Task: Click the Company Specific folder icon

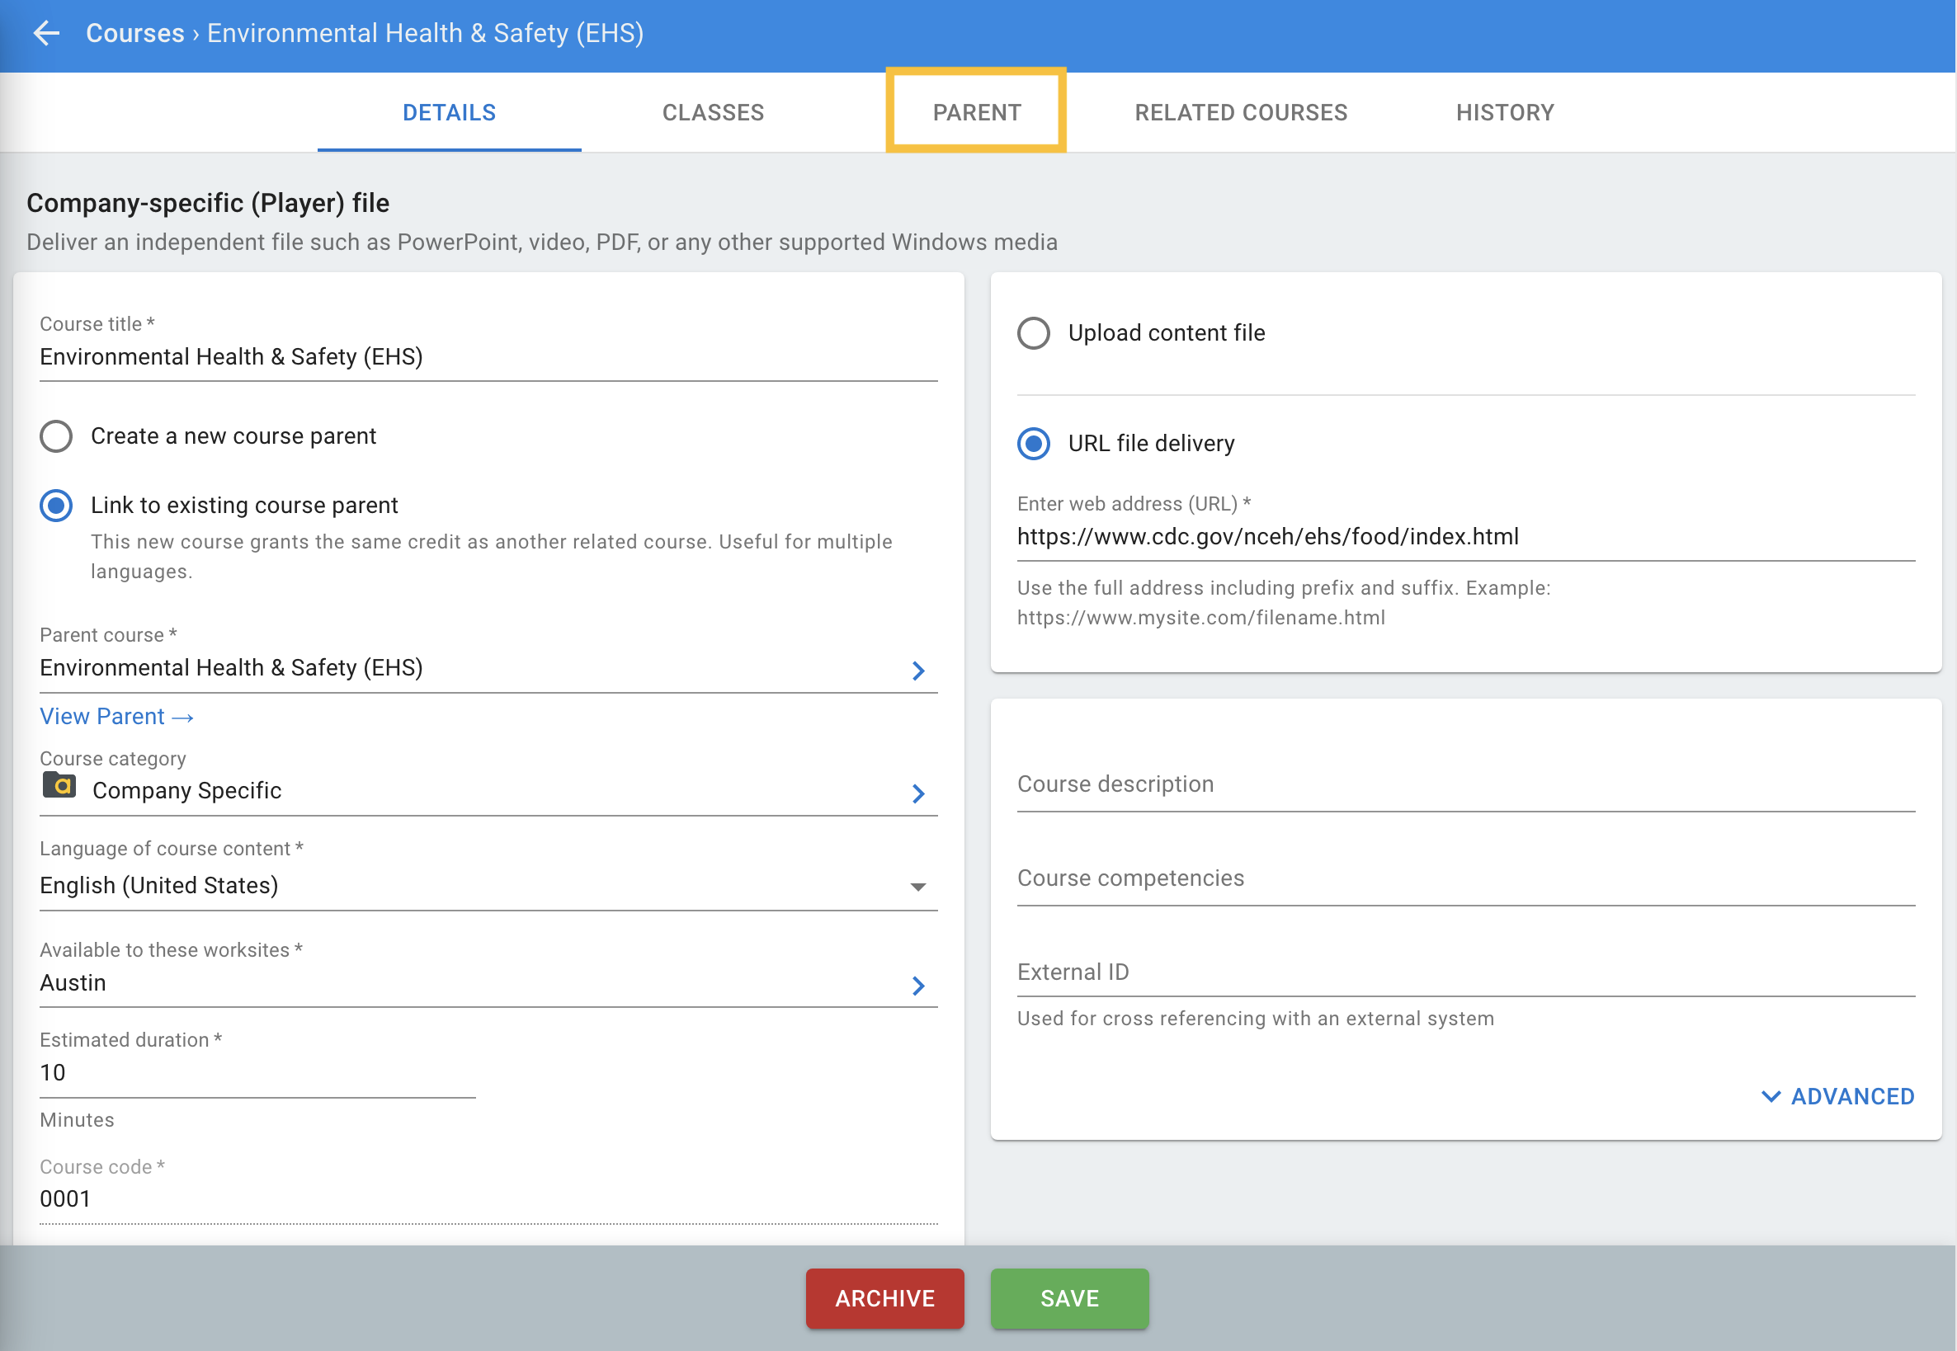Action: coord(59,785)
